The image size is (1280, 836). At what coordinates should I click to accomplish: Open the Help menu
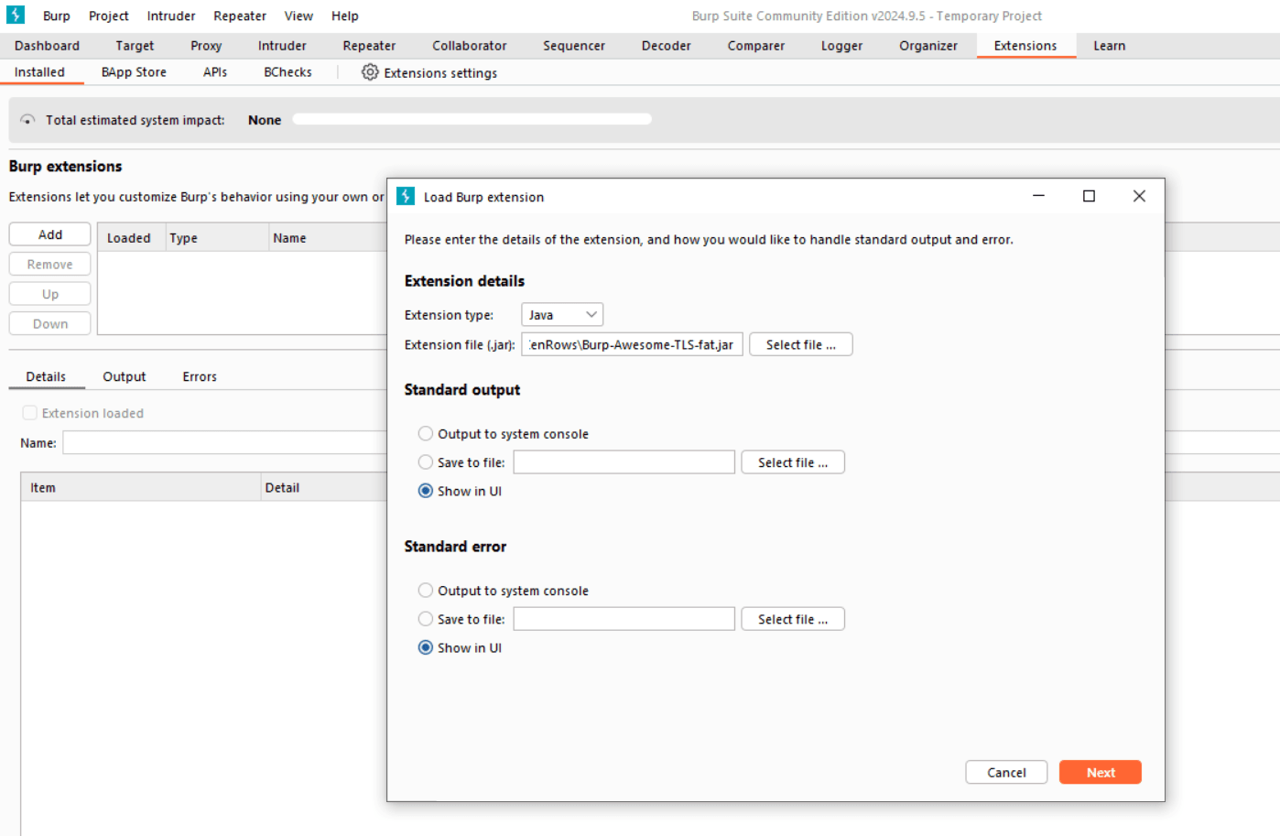(x=345, y=16)
